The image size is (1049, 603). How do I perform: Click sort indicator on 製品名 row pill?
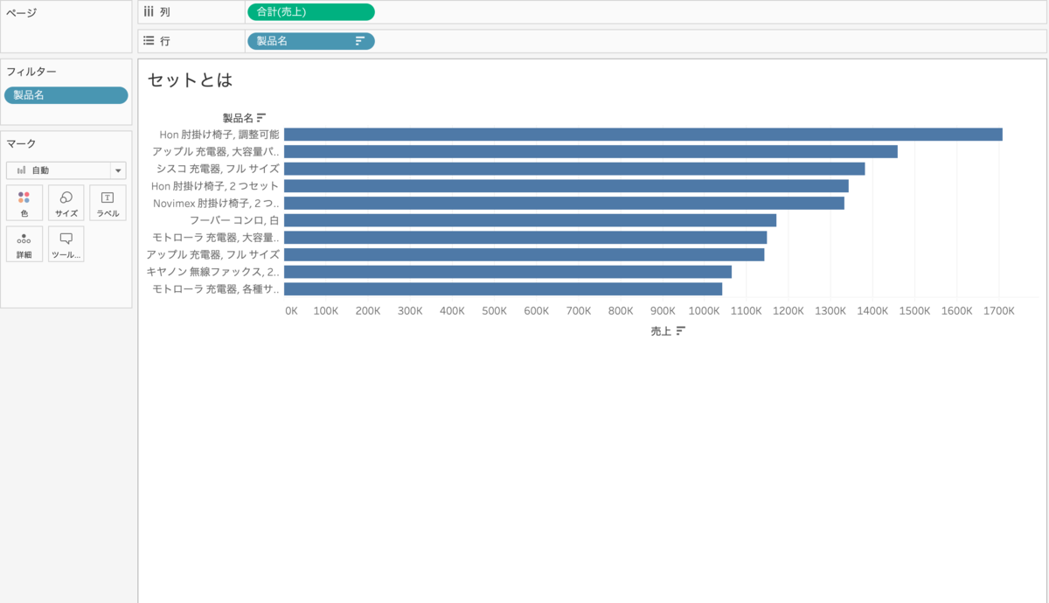(x=360, y=41)
